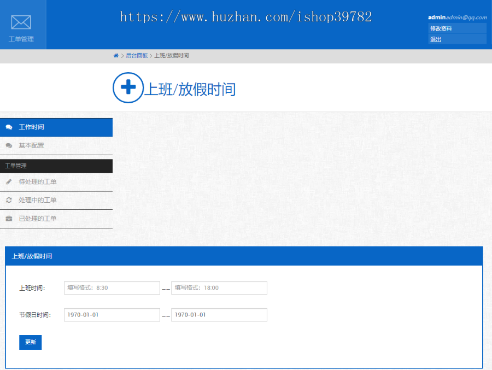Click the chat icon beside 基本配置
Viewport: 492px width, 370px height.
click(9, 145)
